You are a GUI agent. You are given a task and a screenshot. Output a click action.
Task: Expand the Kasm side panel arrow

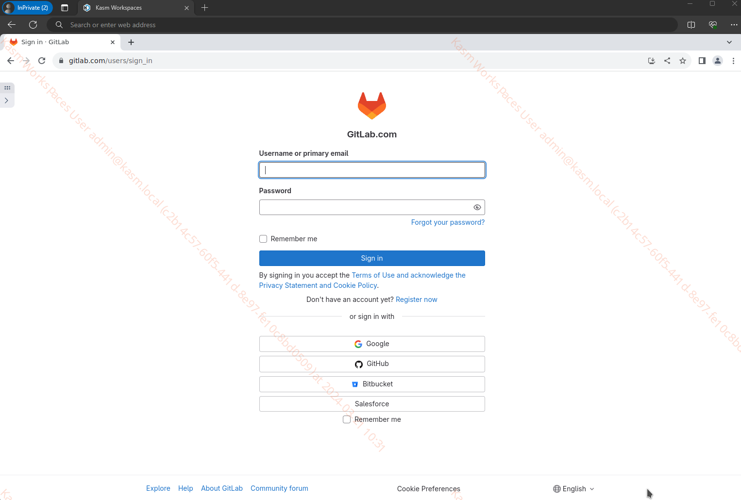coord(6,100)
